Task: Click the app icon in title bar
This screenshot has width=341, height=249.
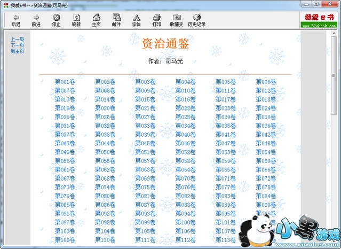Action: pyautogui.click(x=6, y=5)
